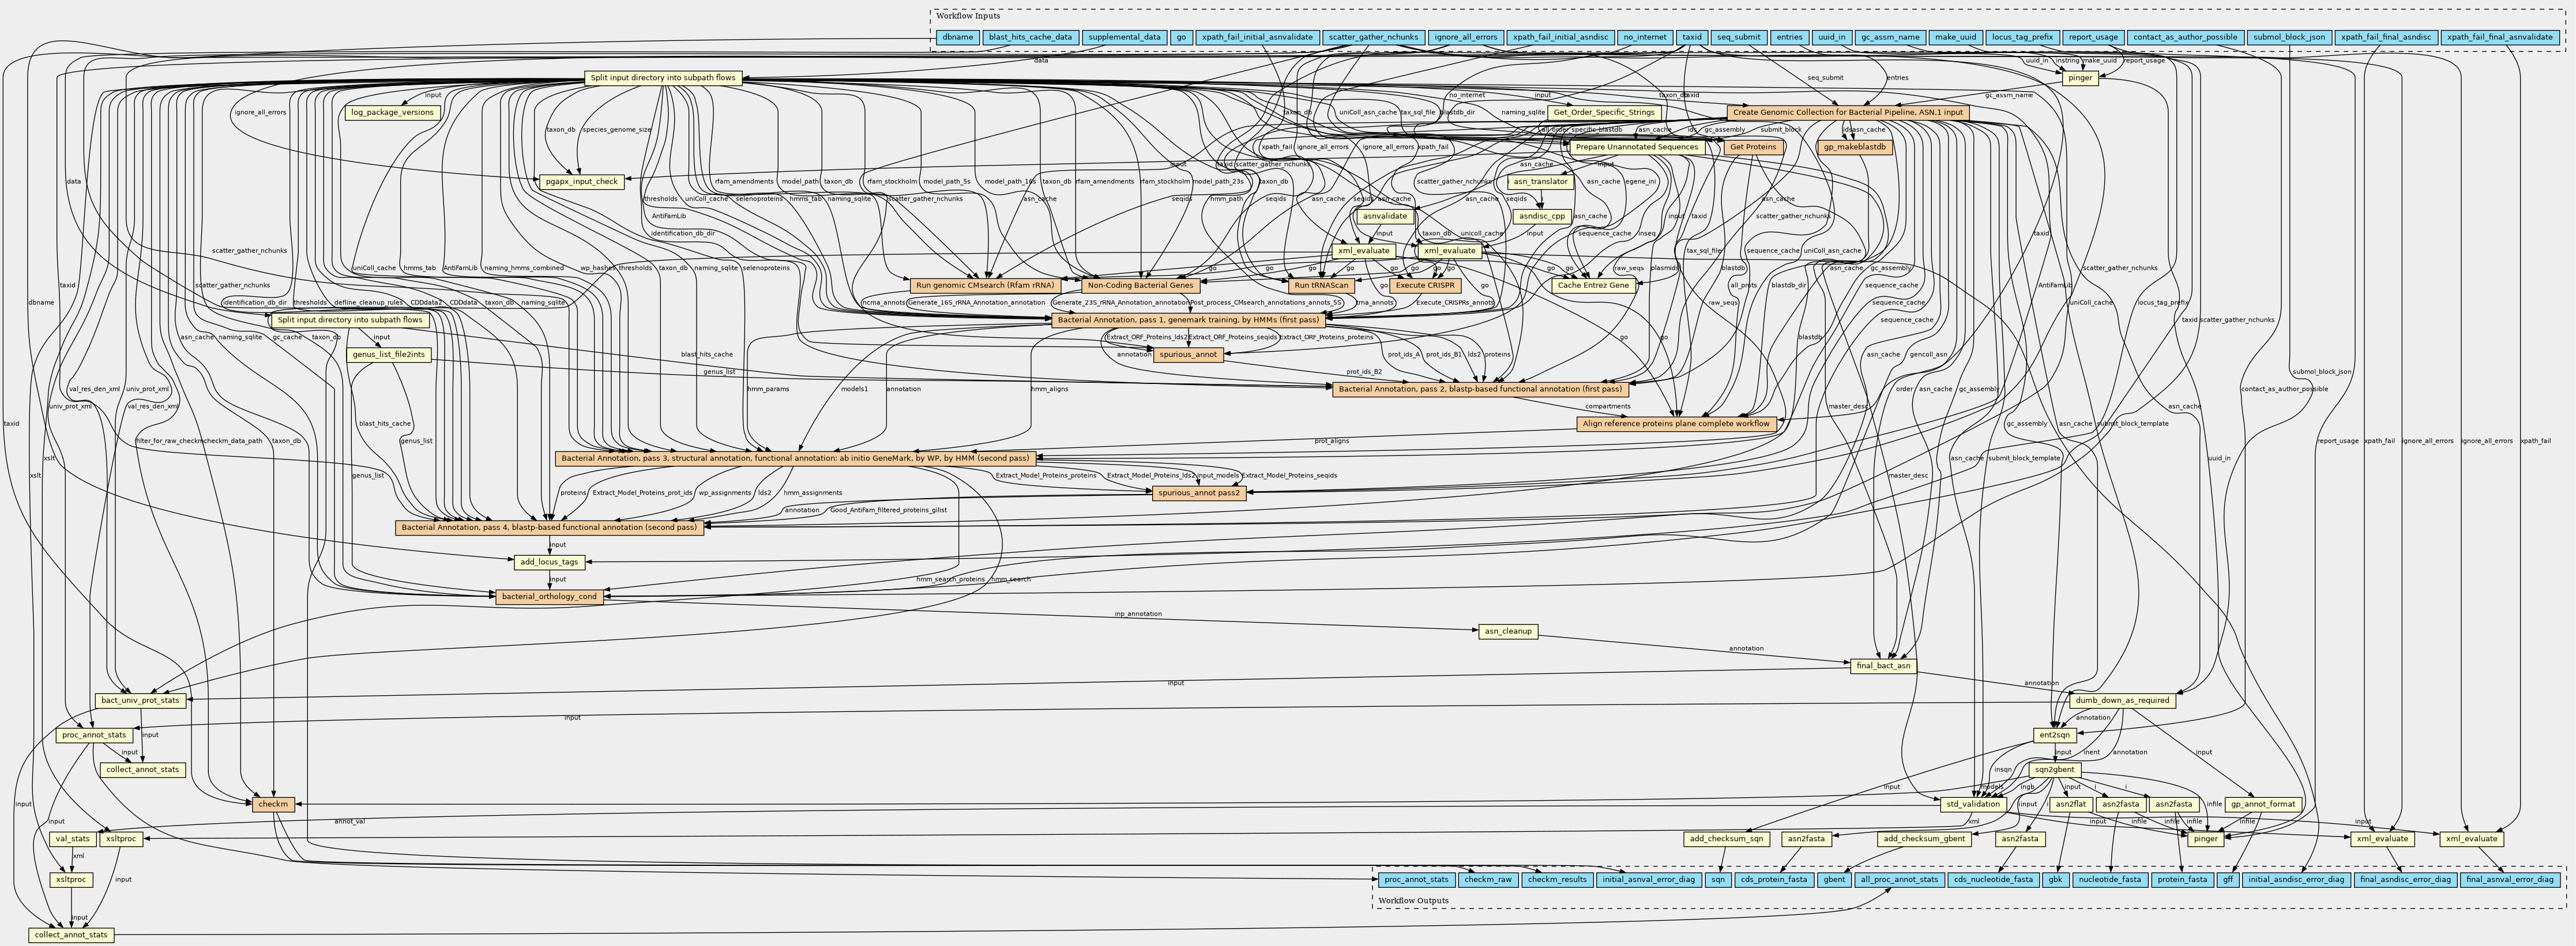Select the ent2sqn node
The height and width of the screenshot is (946, 2576).
tap(2054, 735)
